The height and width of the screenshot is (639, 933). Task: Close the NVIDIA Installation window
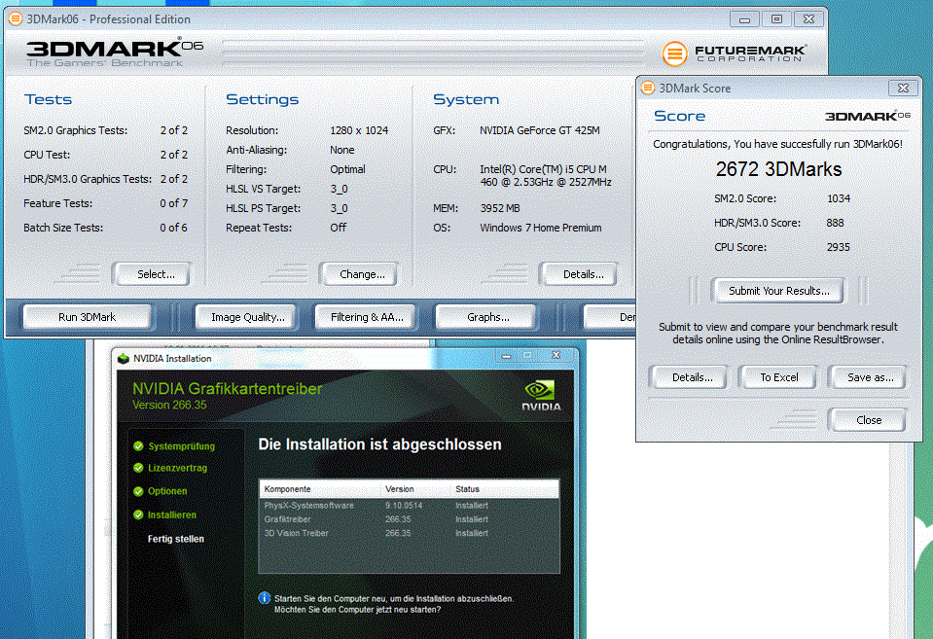(556, 355)
